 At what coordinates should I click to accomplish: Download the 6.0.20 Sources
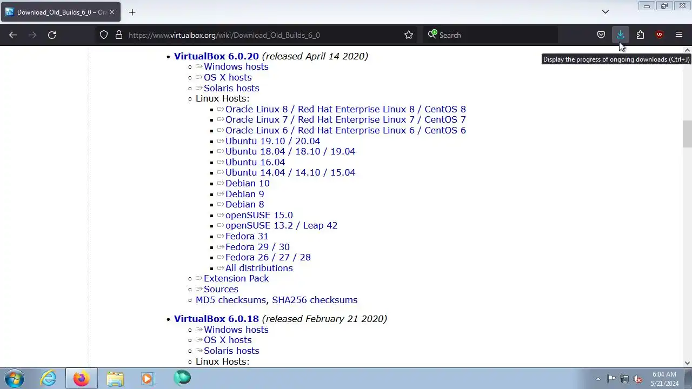[221, 289]
